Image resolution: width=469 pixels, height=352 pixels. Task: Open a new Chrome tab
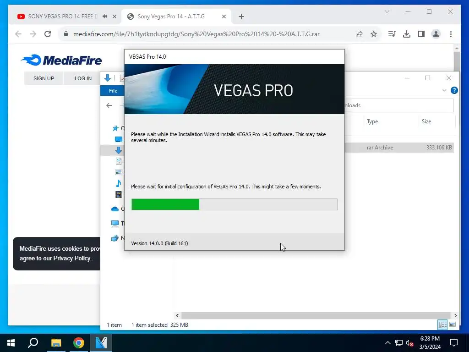pyautogui.click(x=241, y=16)
